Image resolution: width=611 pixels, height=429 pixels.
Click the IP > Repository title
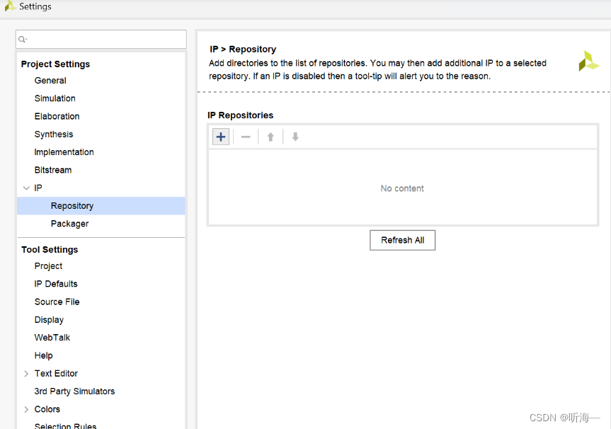pos(243,50)
